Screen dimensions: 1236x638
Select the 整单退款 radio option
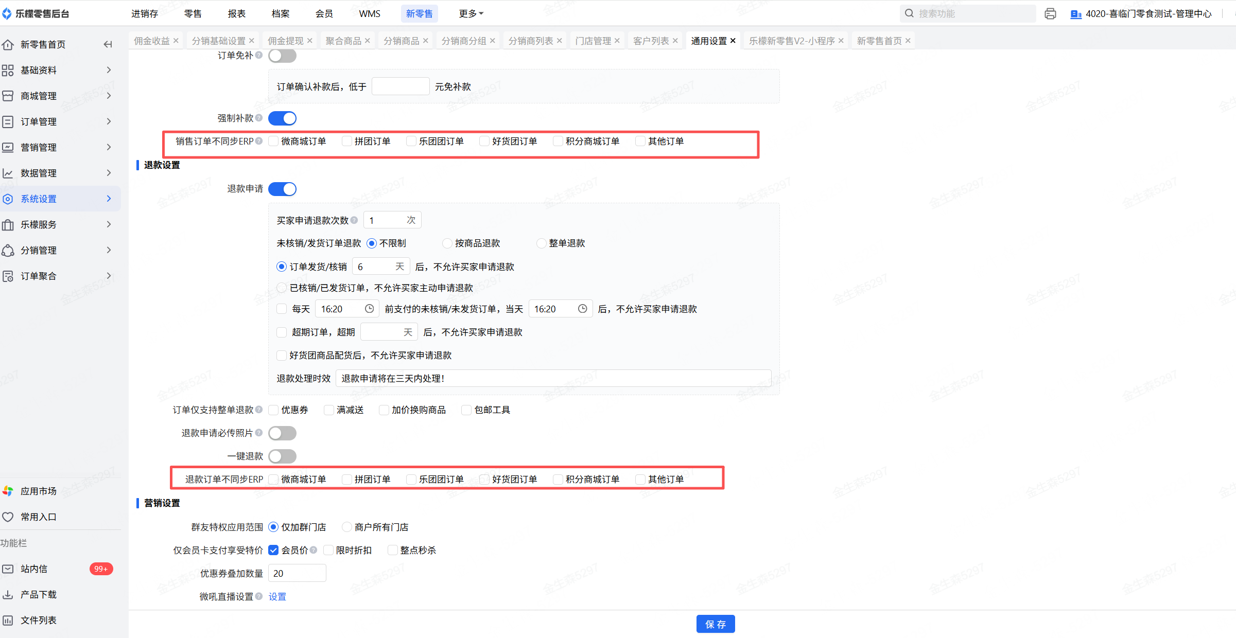tap(541, 243)
